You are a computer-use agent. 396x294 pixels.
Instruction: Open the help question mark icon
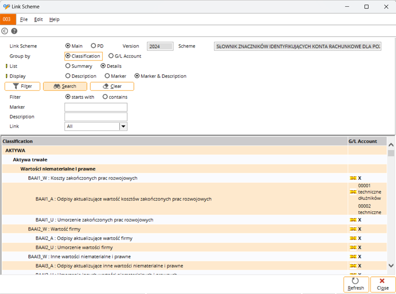coord(14,31)
